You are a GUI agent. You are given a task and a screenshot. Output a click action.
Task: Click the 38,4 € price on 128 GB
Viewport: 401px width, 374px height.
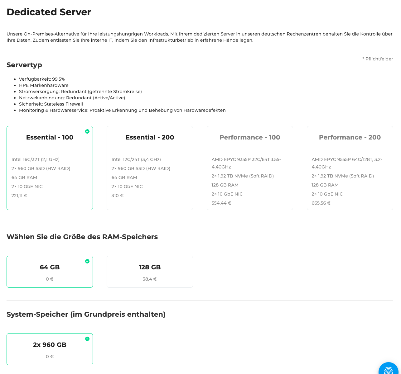150,279
